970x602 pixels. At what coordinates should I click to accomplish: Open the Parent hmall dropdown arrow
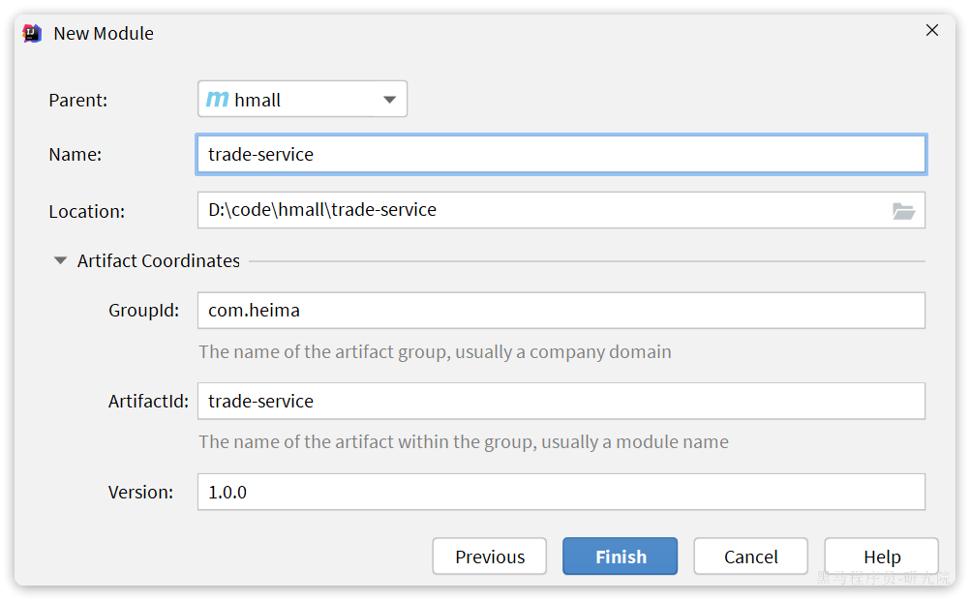(x=389, y=100)
